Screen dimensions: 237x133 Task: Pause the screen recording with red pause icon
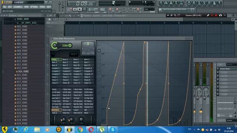tap(212, 16)
